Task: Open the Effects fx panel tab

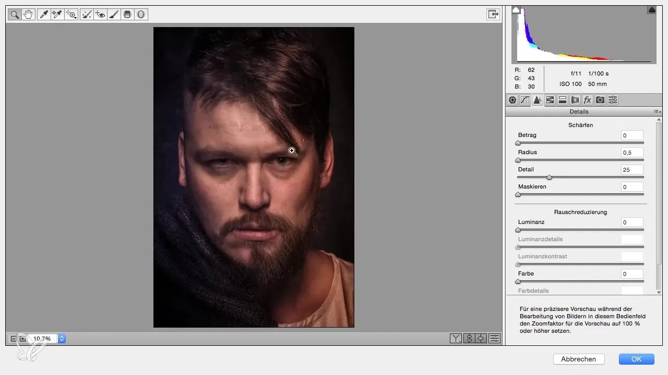Action: click(588, 100)
